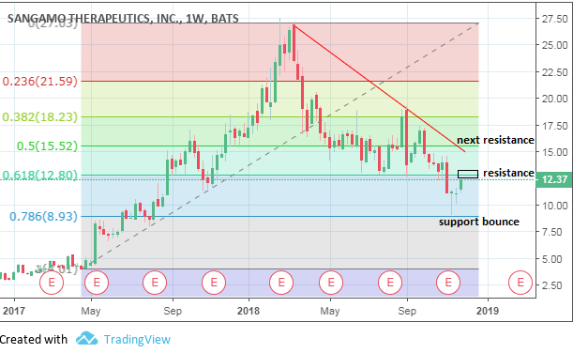Click the 0.5(15.52) Fibonacci level label
This screenshot has height=353, width=573.
tap(47, 146)
